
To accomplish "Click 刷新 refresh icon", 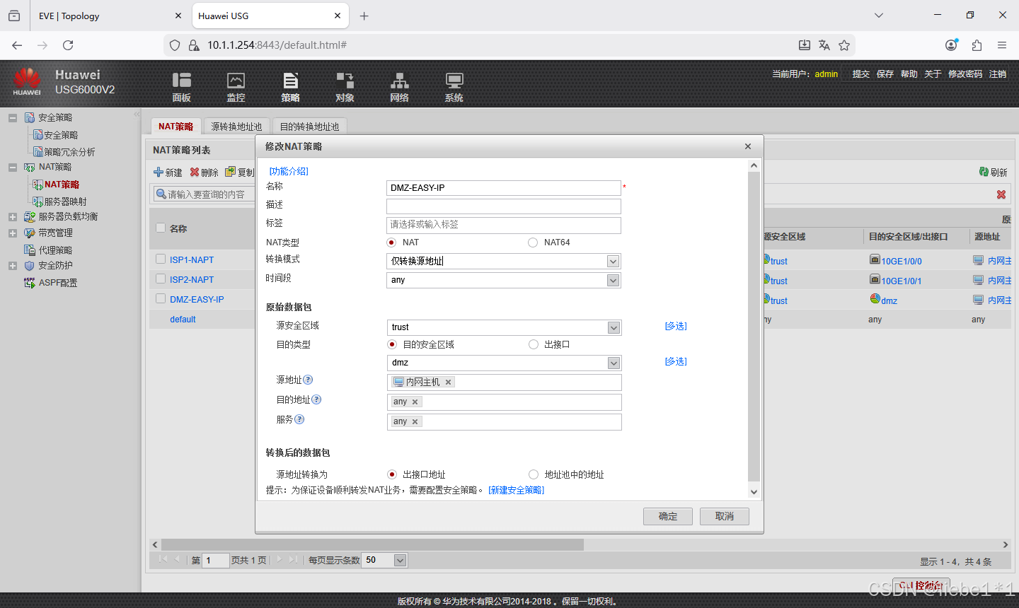I will [x=984, y=172].
